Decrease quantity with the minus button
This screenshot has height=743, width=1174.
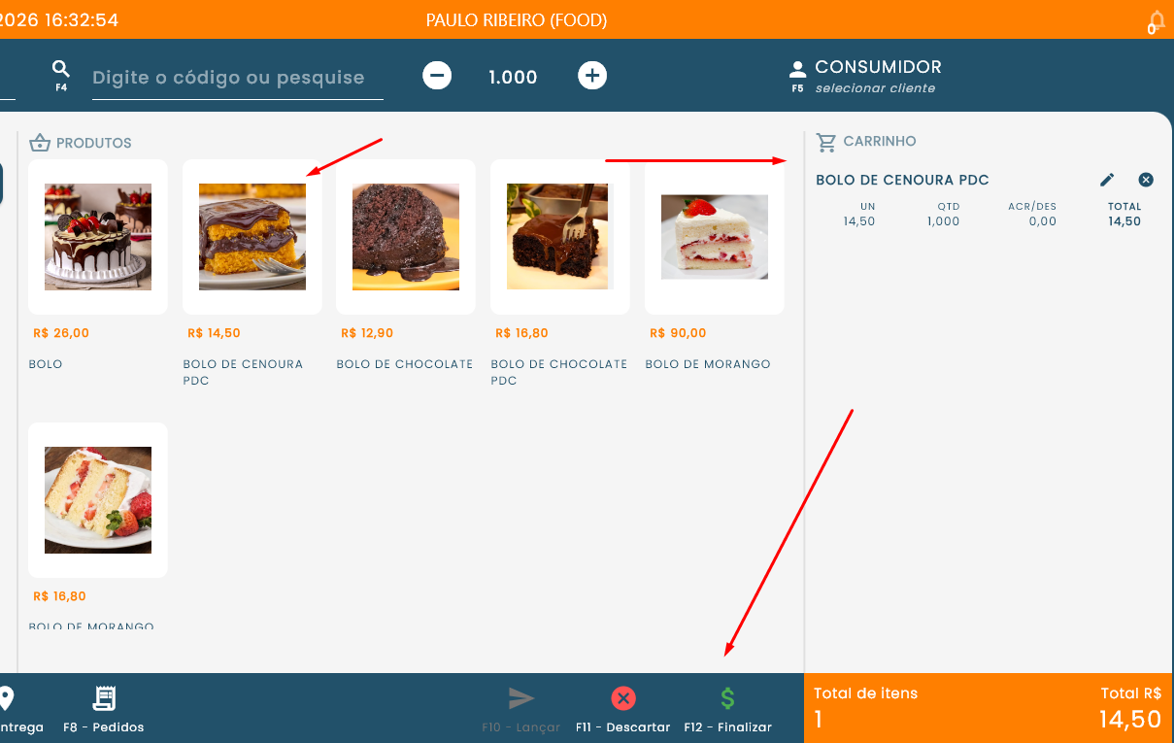coord(437,76)
